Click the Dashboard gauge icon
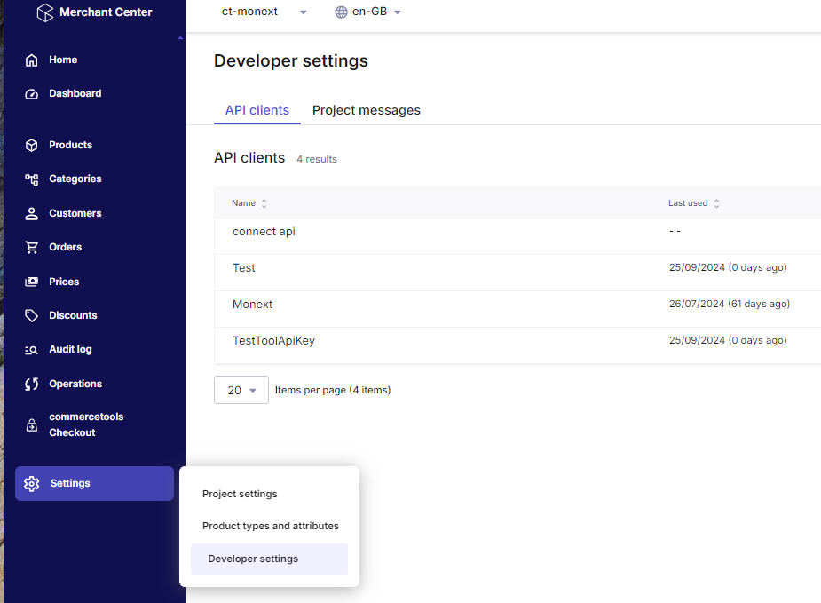 point(31,94)
